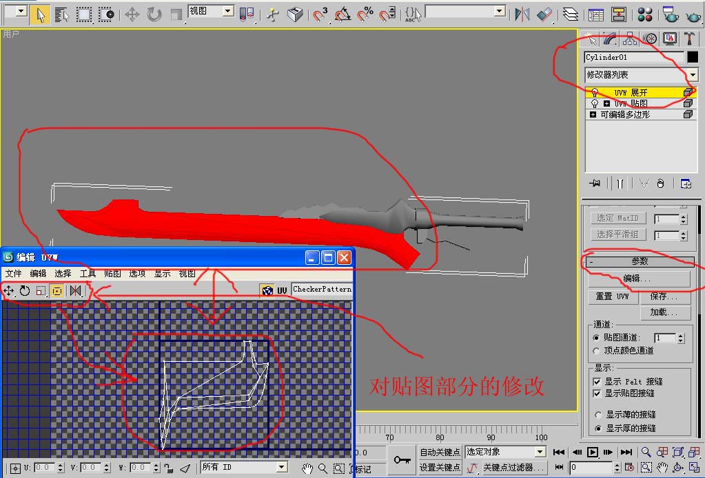Open the 选项 menu in Edit UVW window
Screen dimensions: 705x478
click(137, 273)
